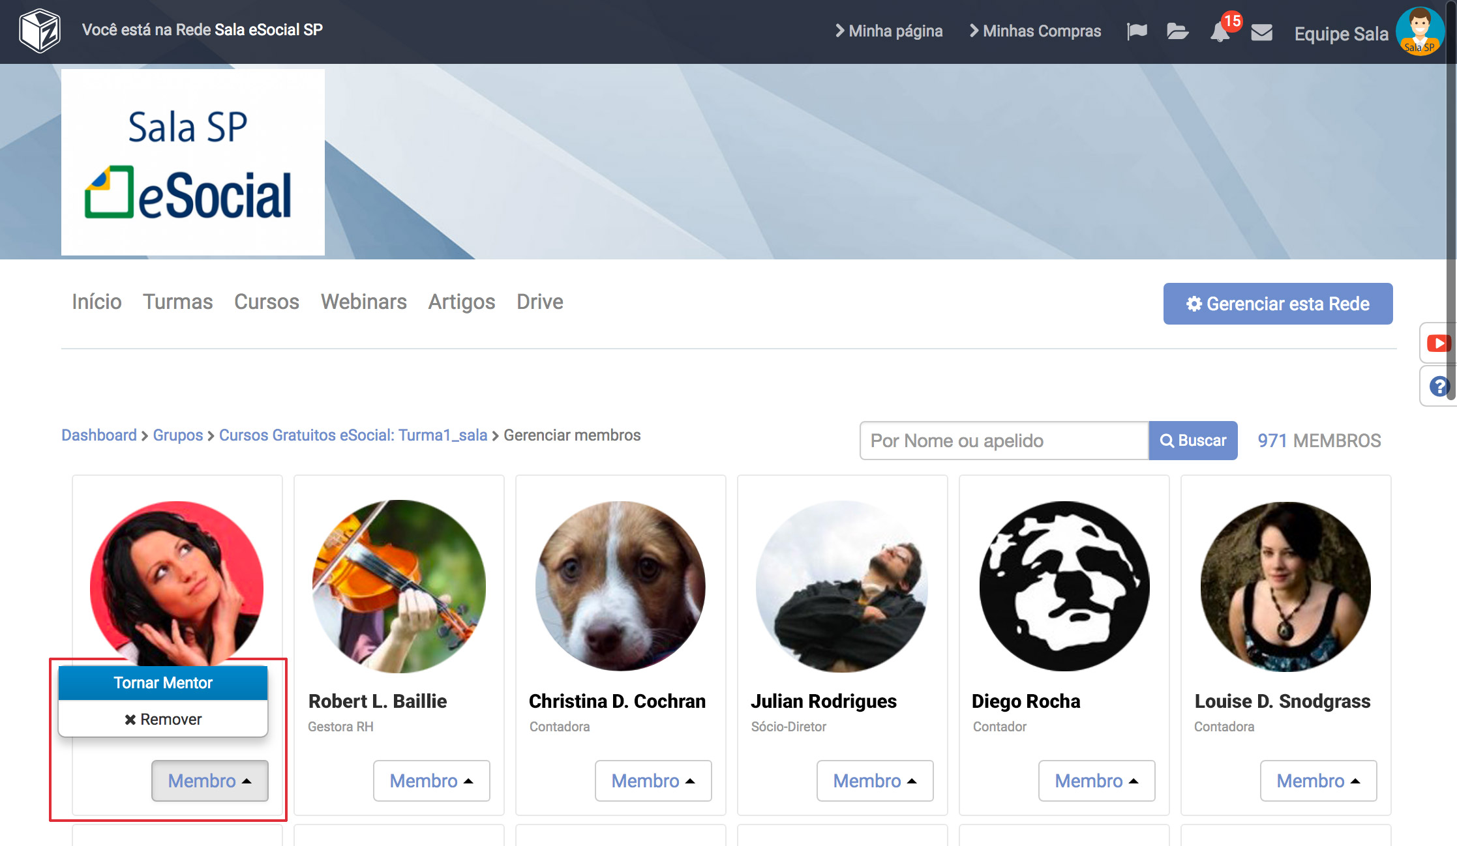Go to the Turmas tab
This screenshot has height=846, width=1457.
click(x=177, y=302)
